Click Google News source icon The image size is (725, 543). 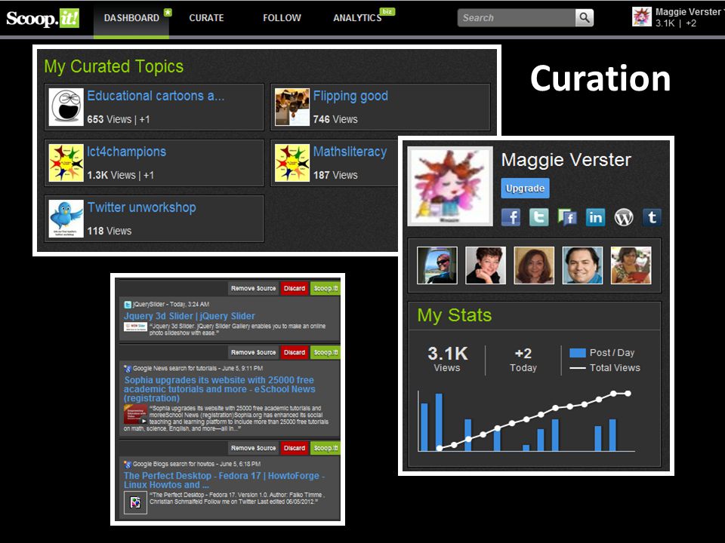coord(128,369)
